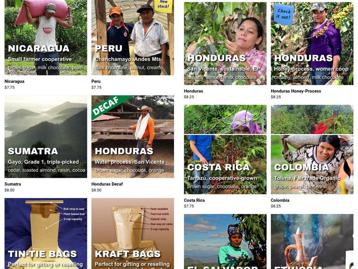358x269 pixels.
Task: Open the Sumatra product title link
Action: [x=13, y=184]
